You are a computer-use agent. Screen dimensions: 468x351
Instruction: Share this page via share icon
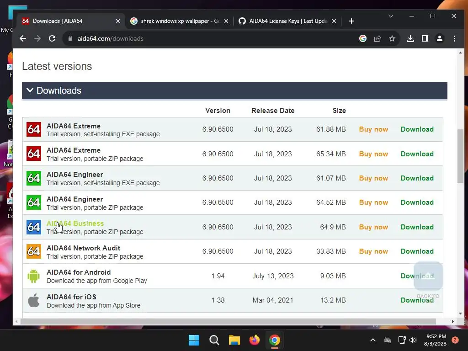[378, 38]
